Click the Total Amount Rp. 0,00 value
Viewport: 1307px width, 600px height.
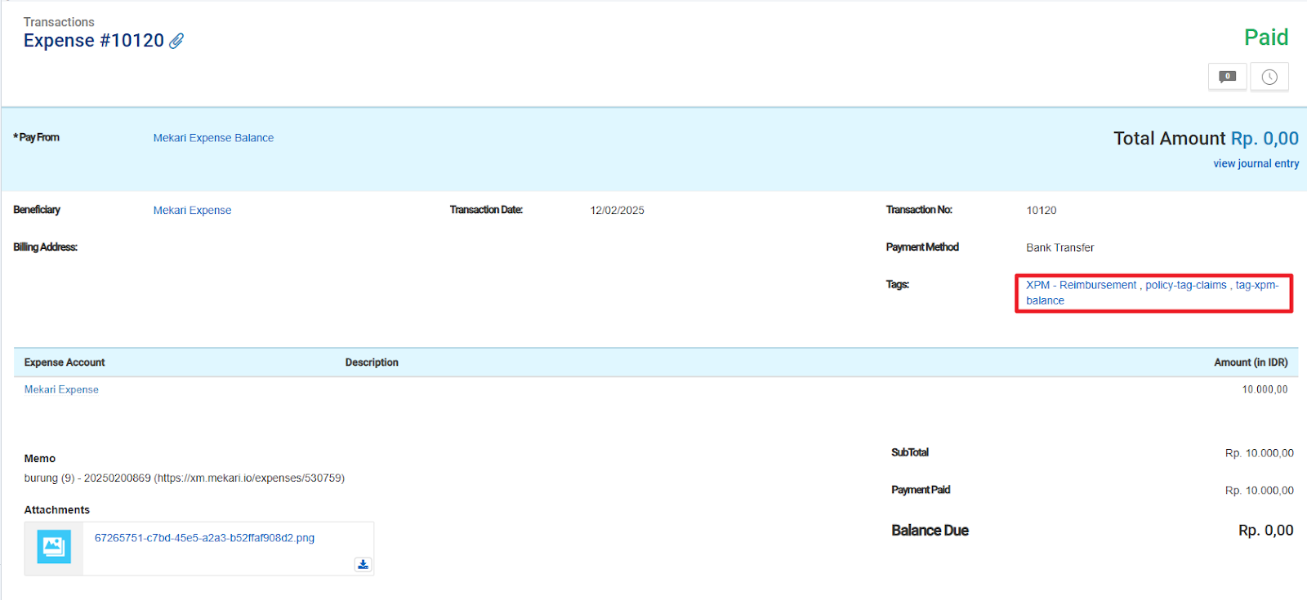point(1265,139)
